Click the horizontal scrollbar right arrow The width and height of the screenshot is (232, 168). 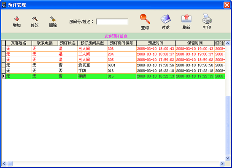click(222, 163)
